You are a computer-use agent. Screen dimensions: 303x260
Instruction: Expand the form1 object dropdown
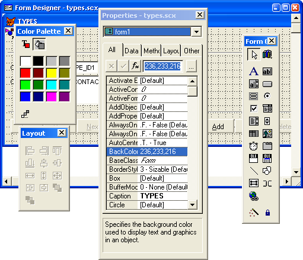pos(196,31)
